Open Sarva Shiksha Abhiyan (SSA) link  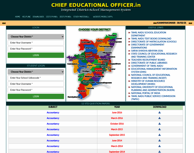point(147,51)
